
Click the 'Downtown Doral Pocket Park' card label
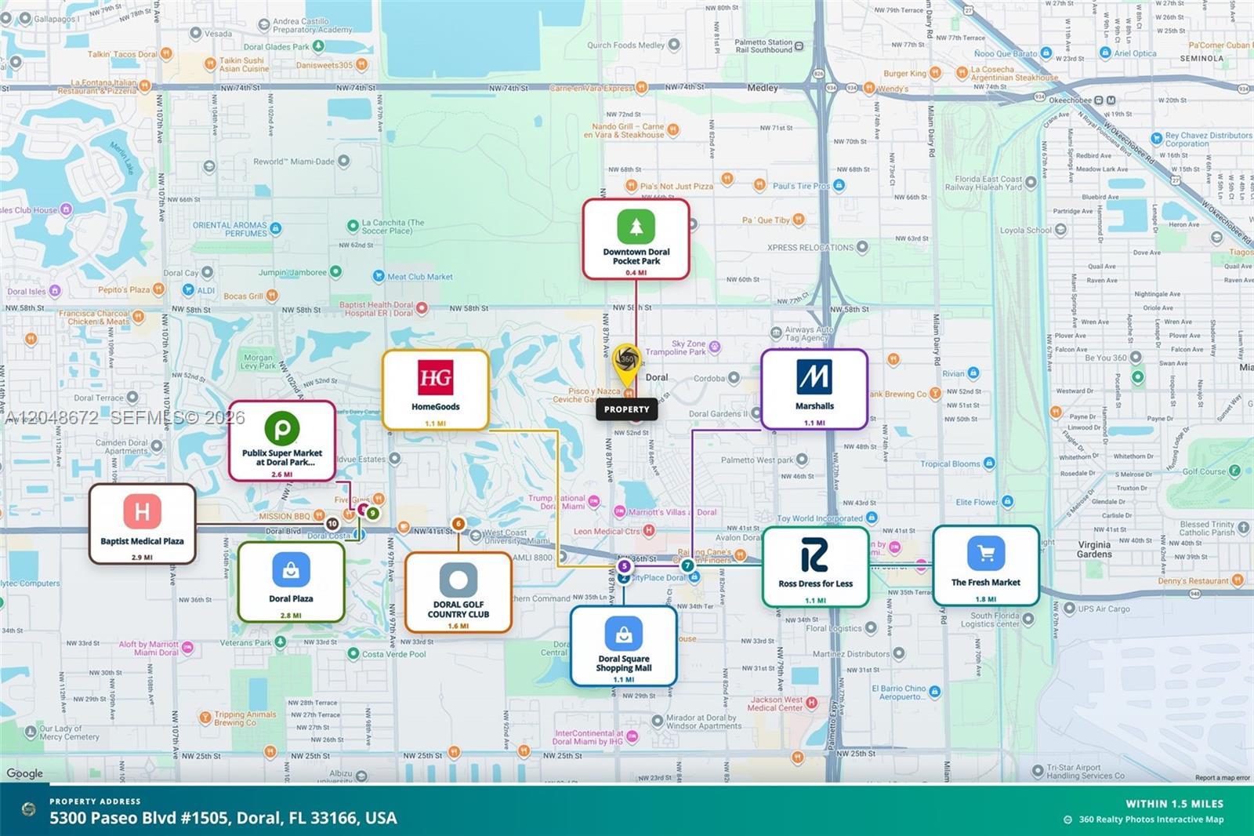(x=636, y=256)
